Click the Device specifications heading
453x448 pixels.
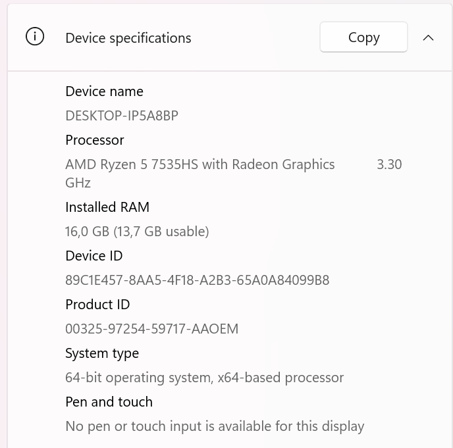(x=128, y=37)
